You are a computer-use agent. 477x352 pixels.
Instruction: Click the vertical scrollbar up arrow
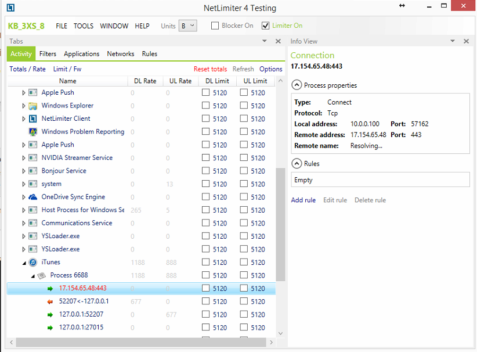280,81
